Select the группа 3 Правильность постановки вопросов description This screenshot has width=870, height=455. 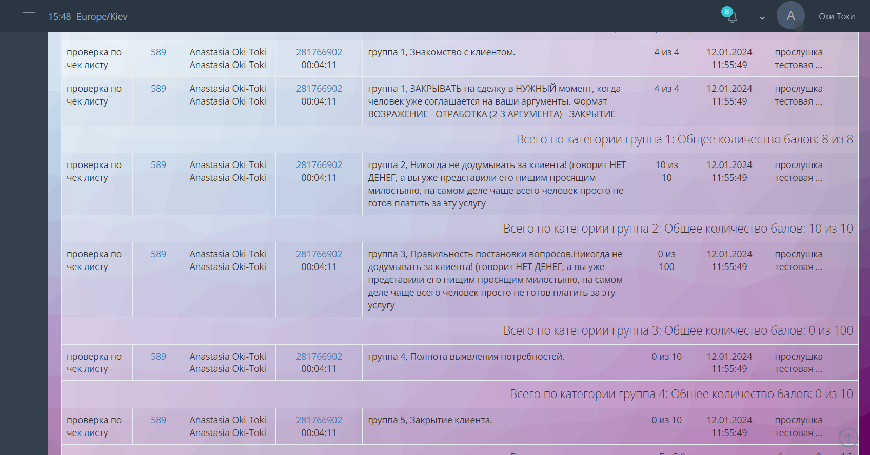pyautogui.click(x=496, y=280)
